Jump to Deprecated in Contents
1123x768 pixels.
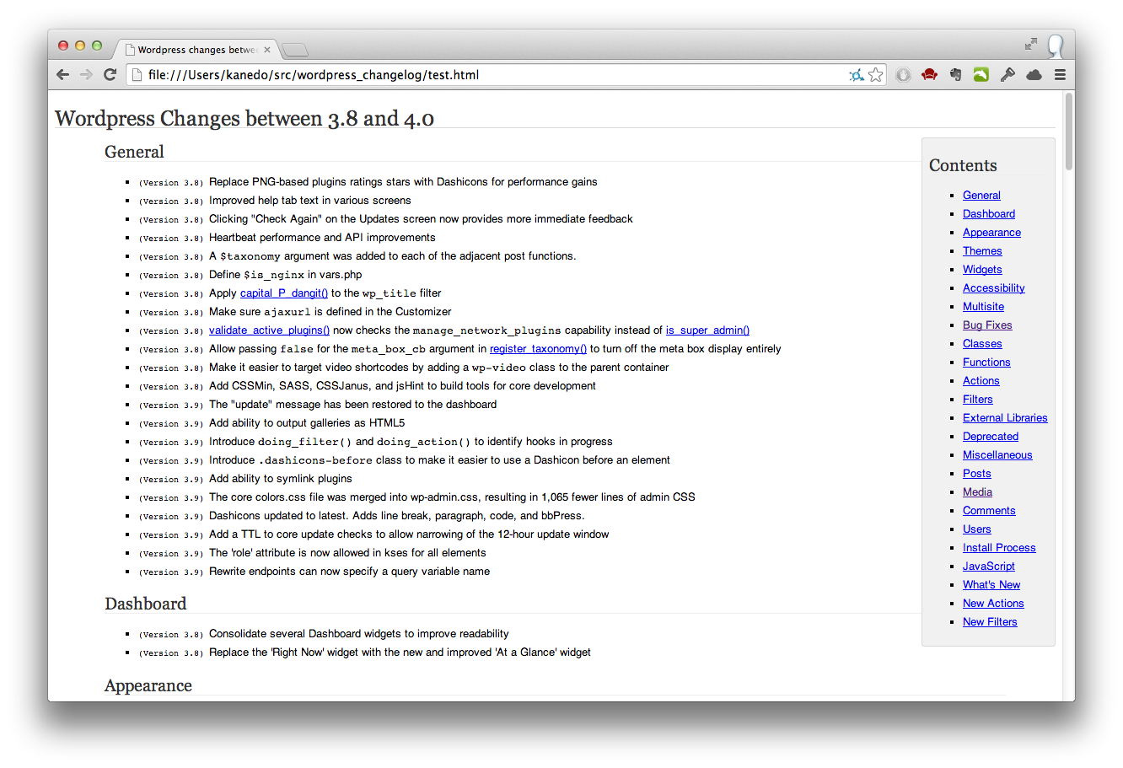click(x=991, y=436)
